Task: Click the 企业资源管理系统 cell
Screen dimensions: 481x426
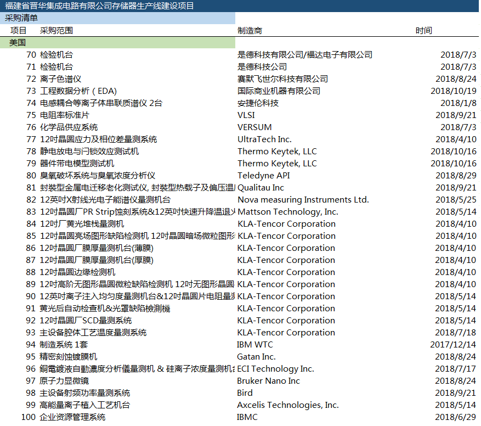Action: click(72, 417)
